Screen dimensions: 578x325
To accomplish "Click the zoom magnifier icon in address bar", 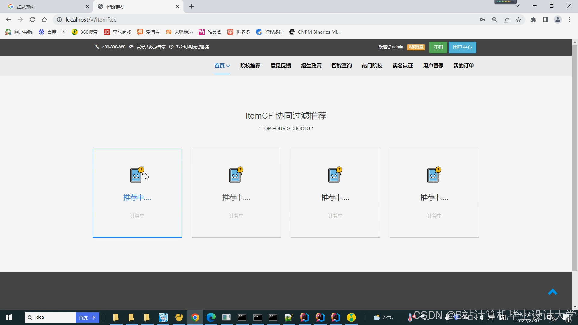I will click(494, 20).
